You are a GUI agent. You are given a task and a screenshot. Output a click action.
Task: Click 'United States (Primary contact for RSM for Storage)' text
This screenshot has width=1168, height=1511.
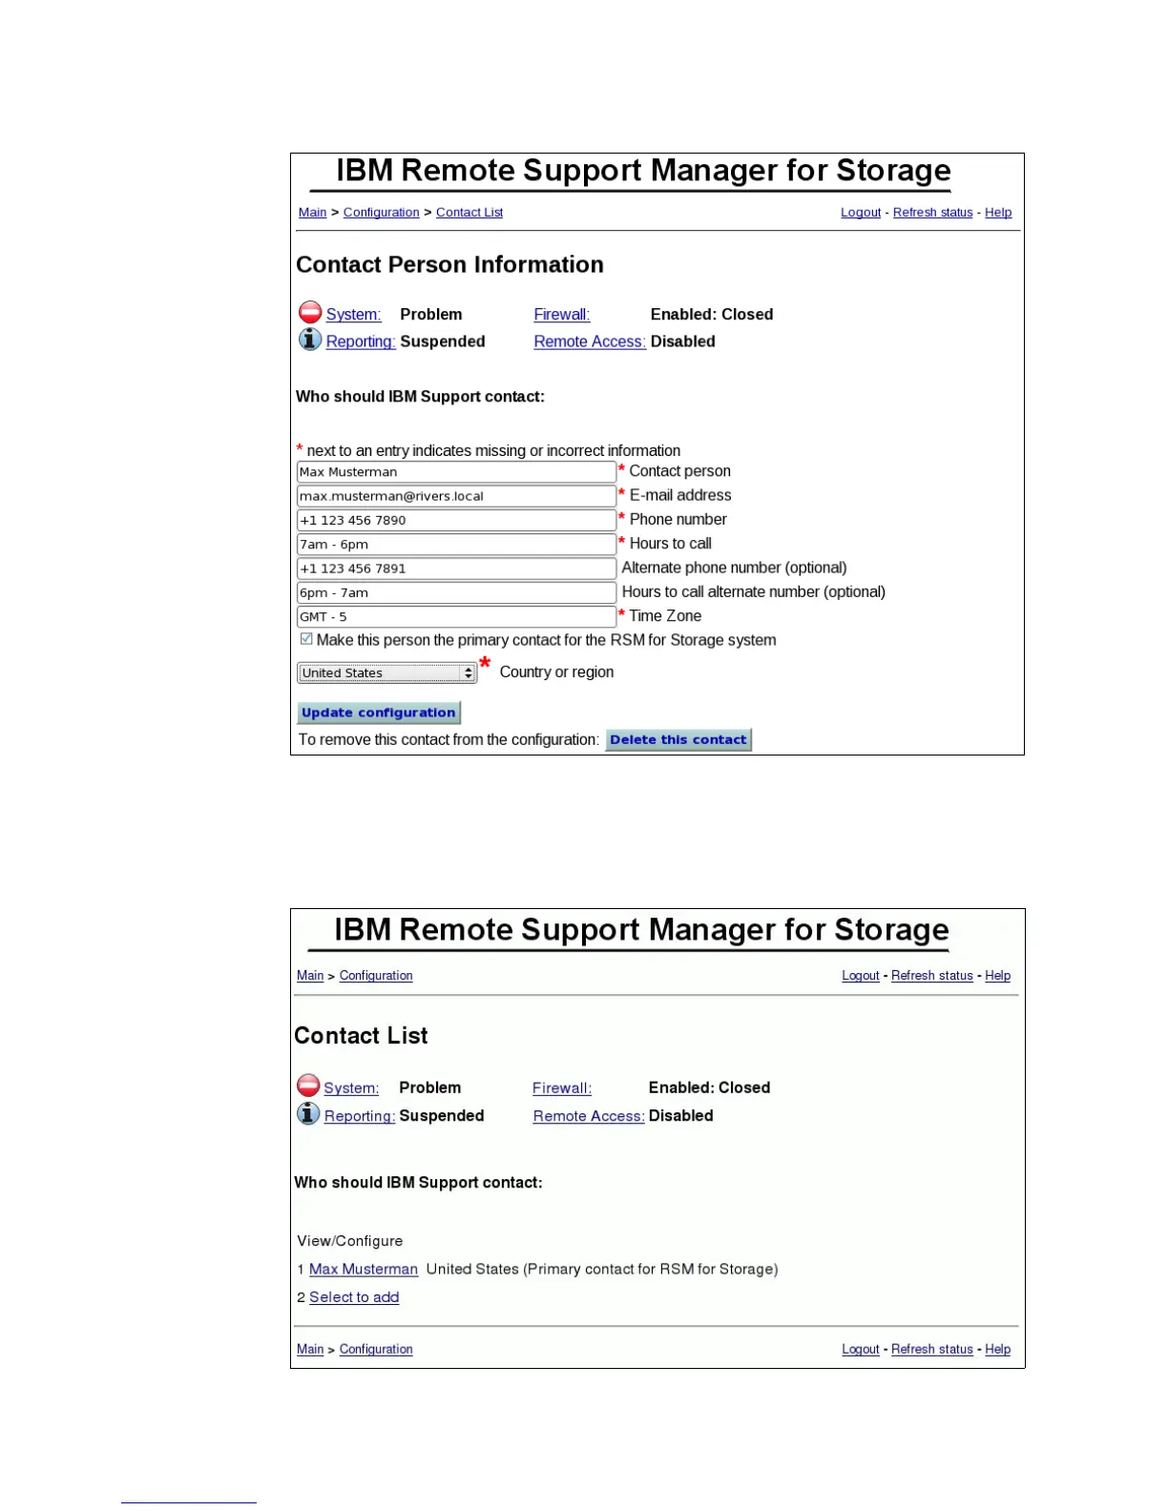click(x=602, y=1270)
